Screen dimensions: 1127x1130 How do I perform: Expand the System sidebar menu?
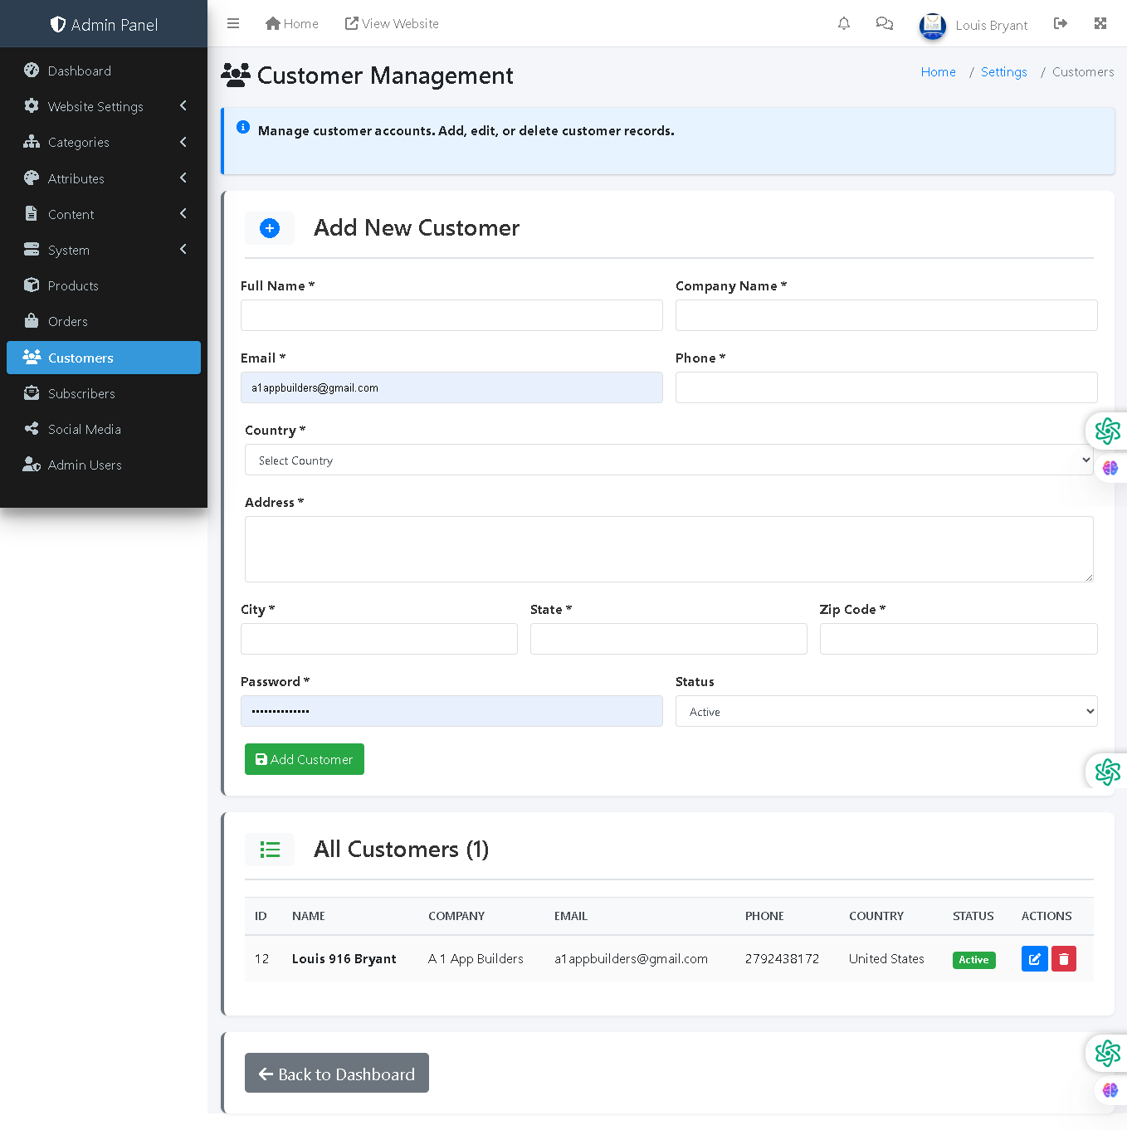(x=104, y=250)
